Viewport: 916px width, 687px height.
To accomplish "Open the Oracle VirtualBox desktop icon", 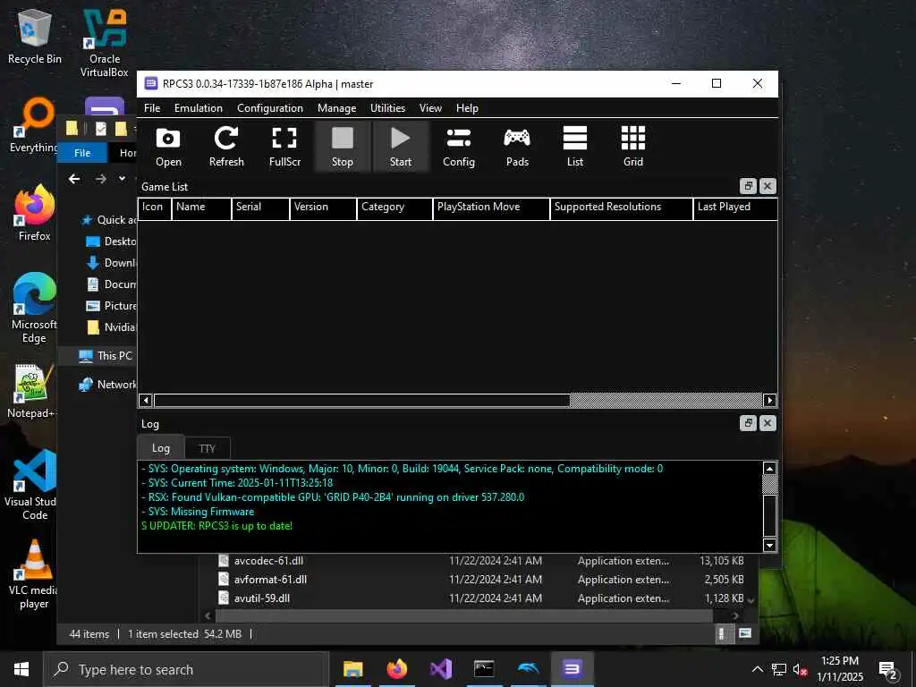I will pos(105,44).
